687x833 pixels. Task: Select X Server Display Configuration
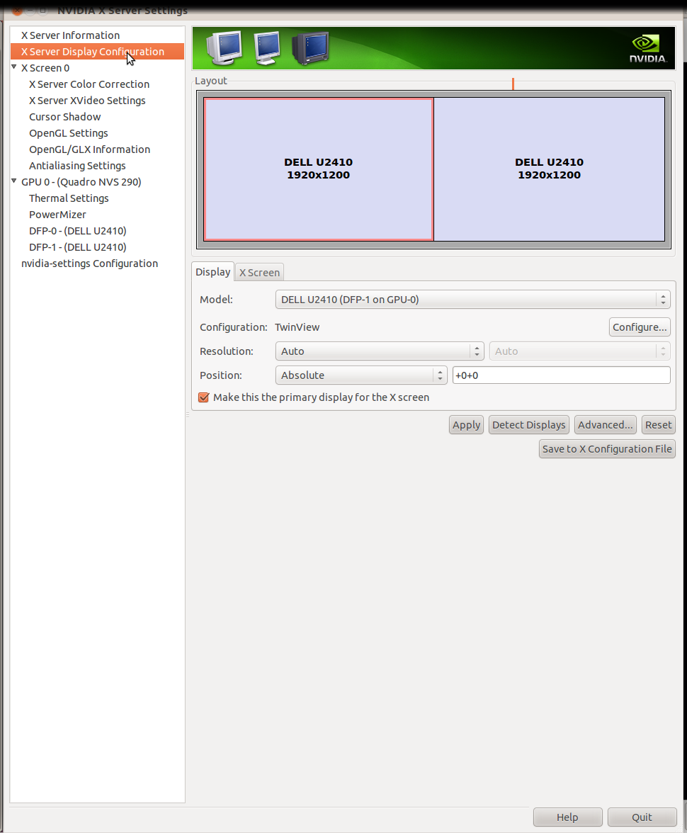[97, 52]
